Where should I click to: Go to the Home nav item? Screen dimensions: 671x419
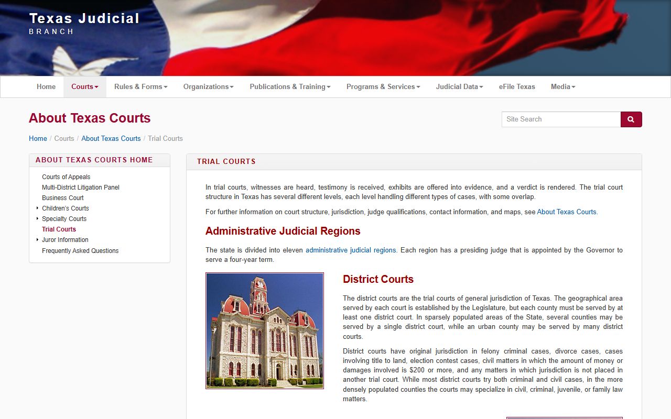[x=46, y=87]
